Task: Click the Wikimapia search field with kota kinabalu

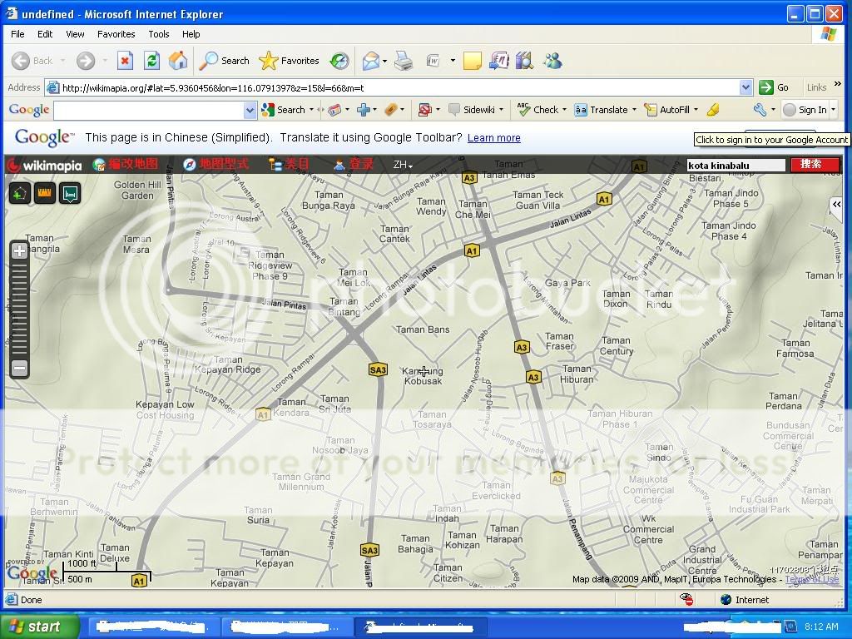Action: click(x=735, y=165)
